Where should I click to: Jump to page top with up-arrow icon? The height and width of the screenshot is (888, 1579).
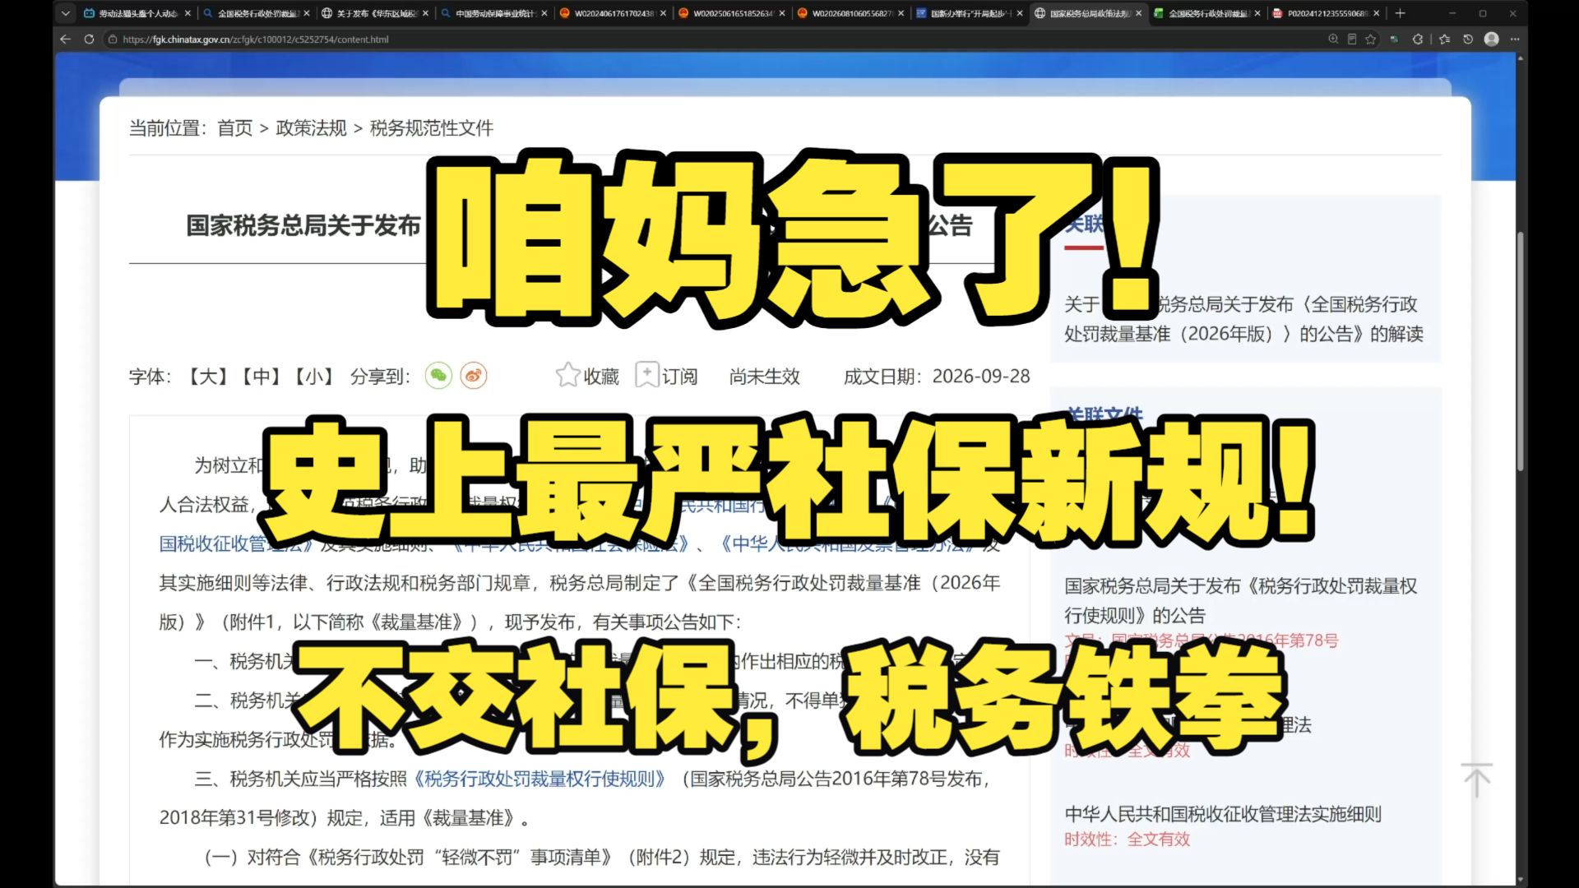click(1477, 779)
